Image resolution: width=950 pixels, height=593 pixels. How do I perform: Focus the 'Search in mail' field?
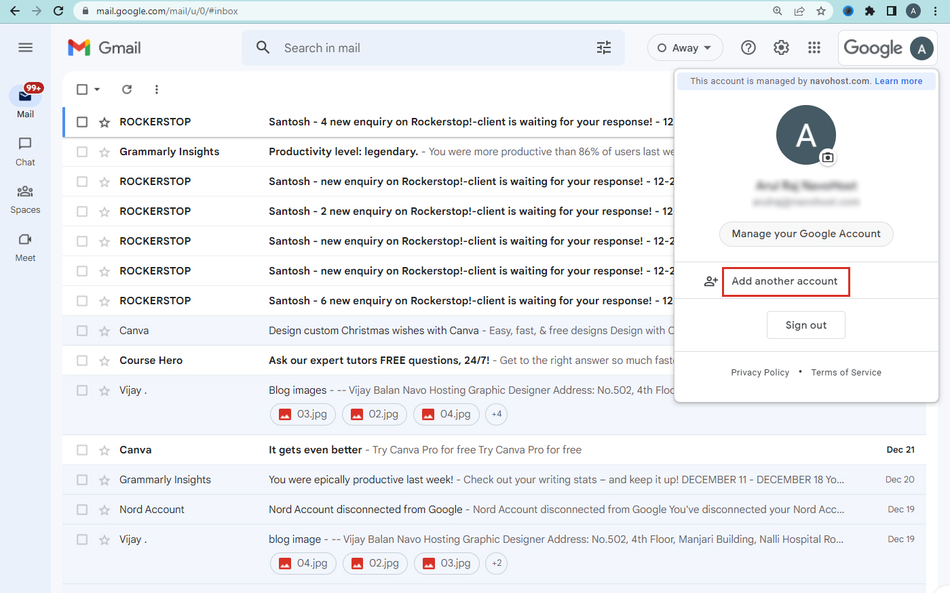pos(433,47)
